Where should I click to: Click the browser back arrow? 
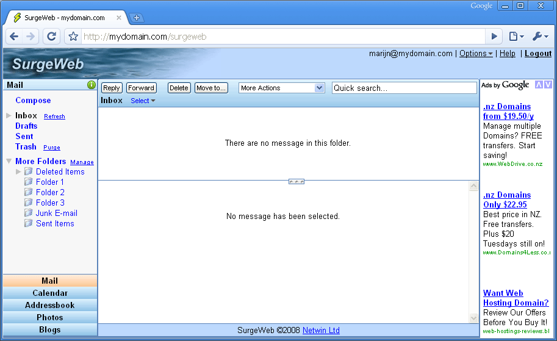[14, 37]
